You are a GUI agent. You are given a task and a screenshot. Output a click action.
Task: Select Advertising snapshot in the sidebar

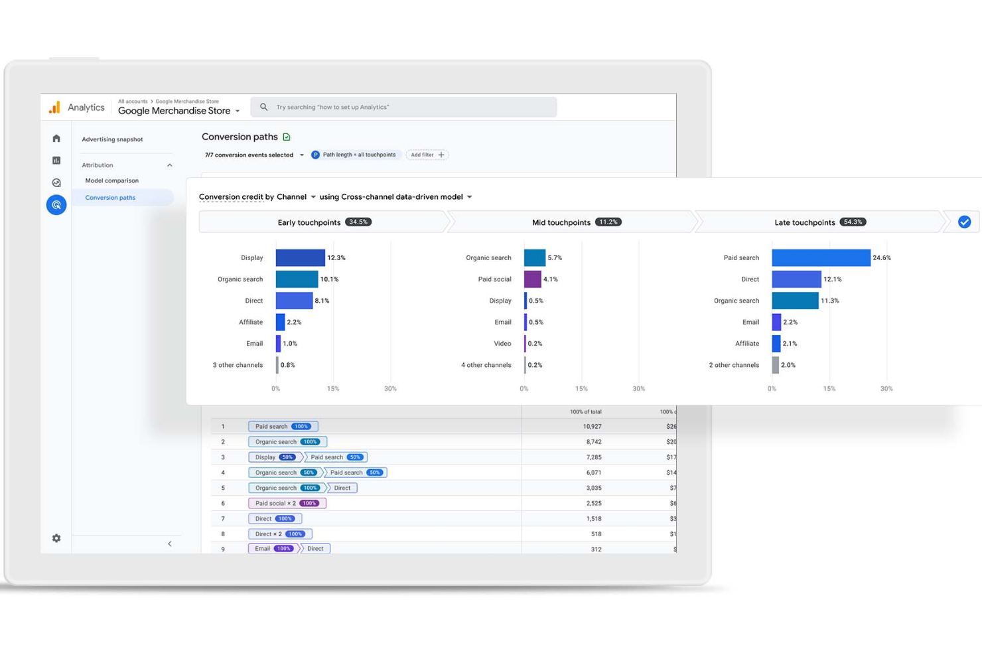tap(112, 139)
